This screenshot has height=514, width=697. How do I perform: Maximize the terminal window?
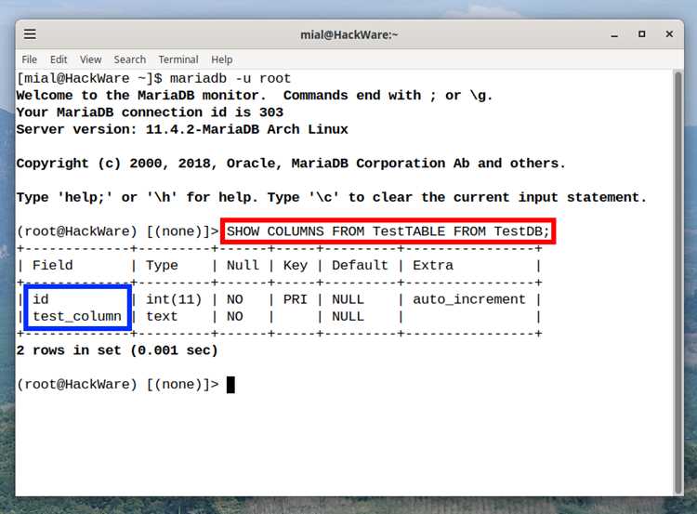click(642, 33)
